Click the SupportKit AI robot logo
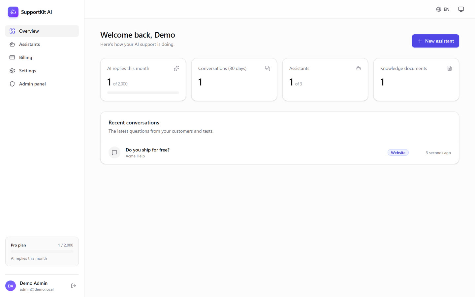This screenshot has height=297, width=475. (13, 12)
